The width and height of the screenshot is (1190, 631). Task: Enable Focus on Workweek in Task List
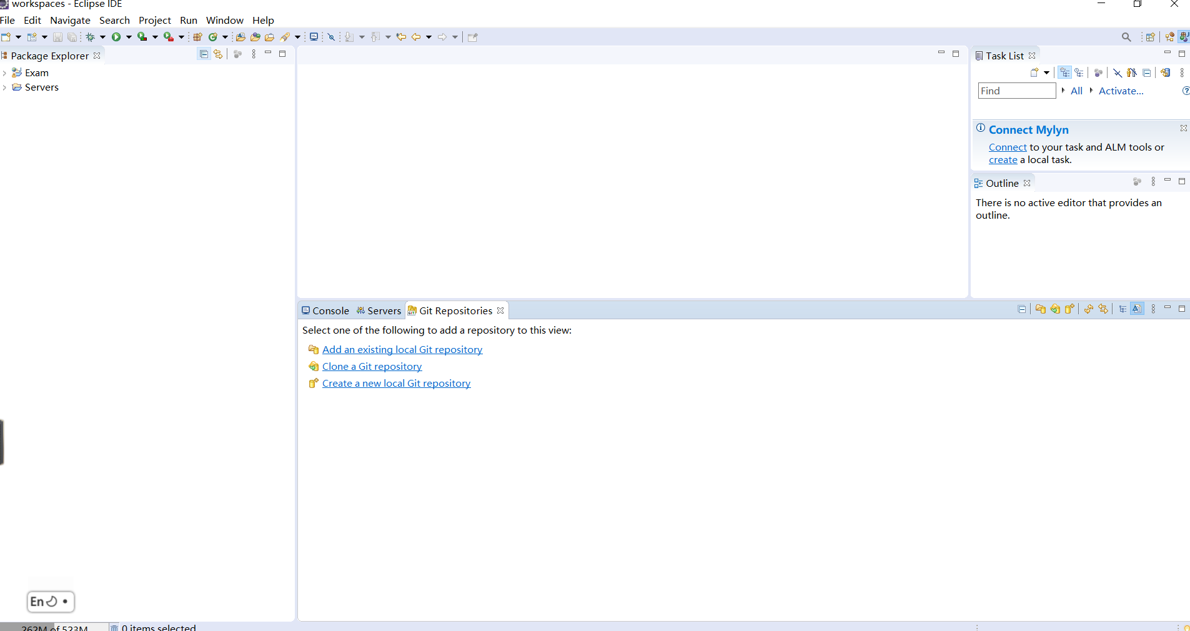tap(1099, 72)
